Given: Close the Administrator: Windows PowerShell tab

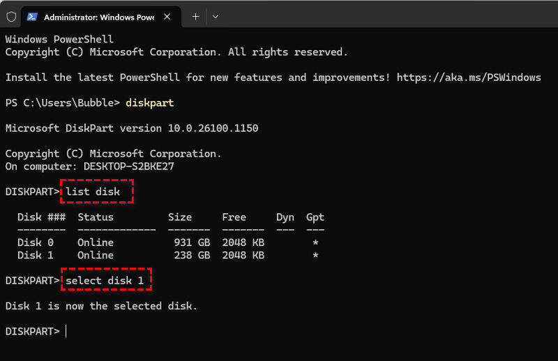Looking at the screenshot, I should point(167,16).
